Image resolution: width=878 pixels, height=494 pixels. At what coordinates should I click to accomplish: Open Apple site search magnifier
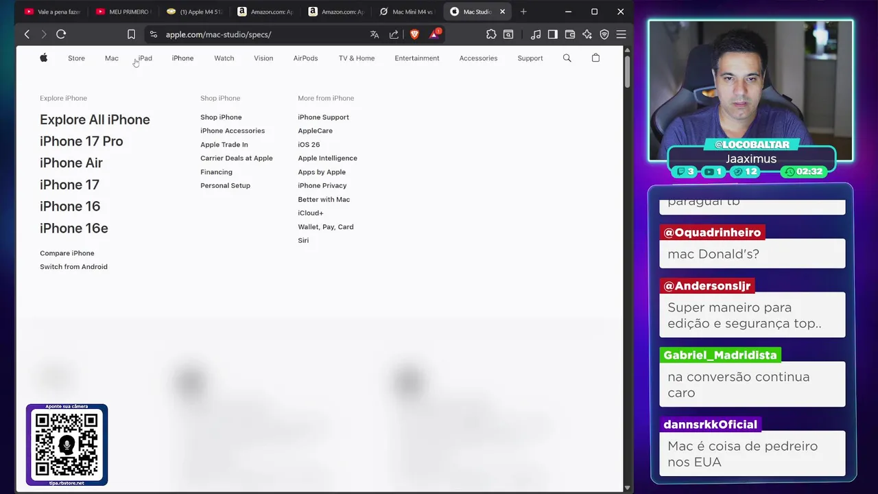pos(567,58)
